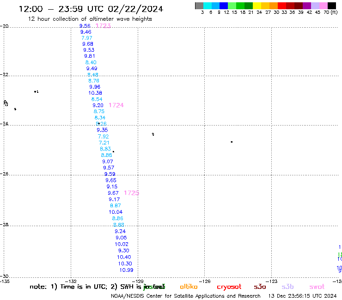This screenshot has height=300, width=342.
Task: Click the 9.17 wave height reading
Action: (114, 199)
